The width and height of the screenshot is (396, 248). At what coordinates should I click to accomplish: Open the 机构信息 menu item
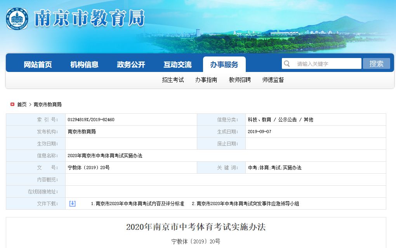click(x=84, y=64)
